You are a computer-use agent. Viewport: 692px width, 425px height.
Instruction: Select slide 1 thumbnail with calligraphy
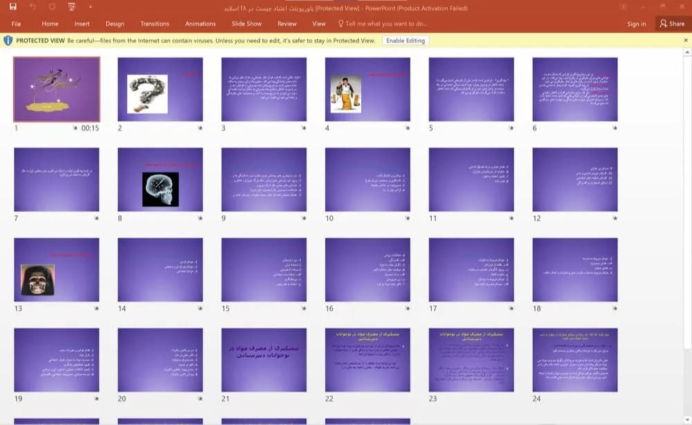click(x=57, y=89)
